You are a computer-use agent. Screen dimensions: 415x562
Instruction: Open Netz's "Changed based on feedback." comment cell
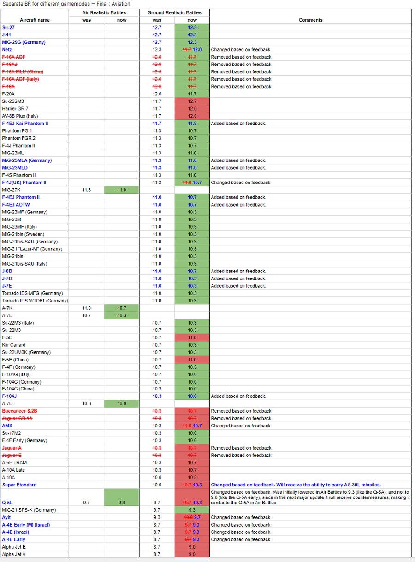(310, 50)
